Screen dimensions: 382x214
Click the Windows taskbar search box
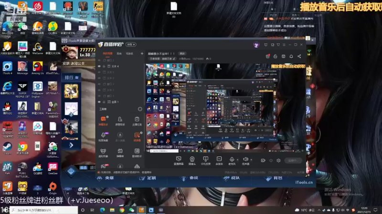point(44,210)
